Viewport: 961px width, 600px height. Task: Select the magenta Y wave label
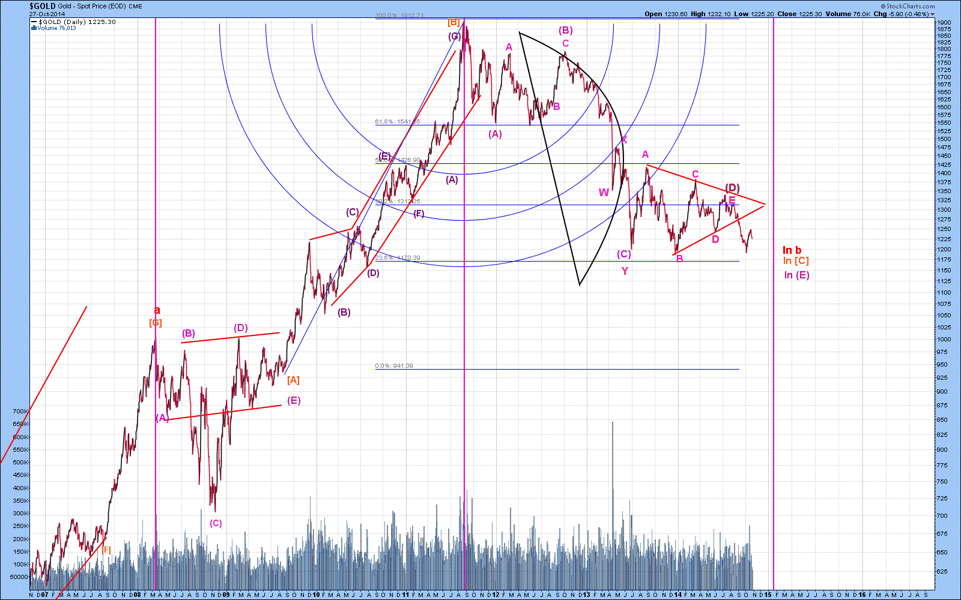[x=625, y=271]
